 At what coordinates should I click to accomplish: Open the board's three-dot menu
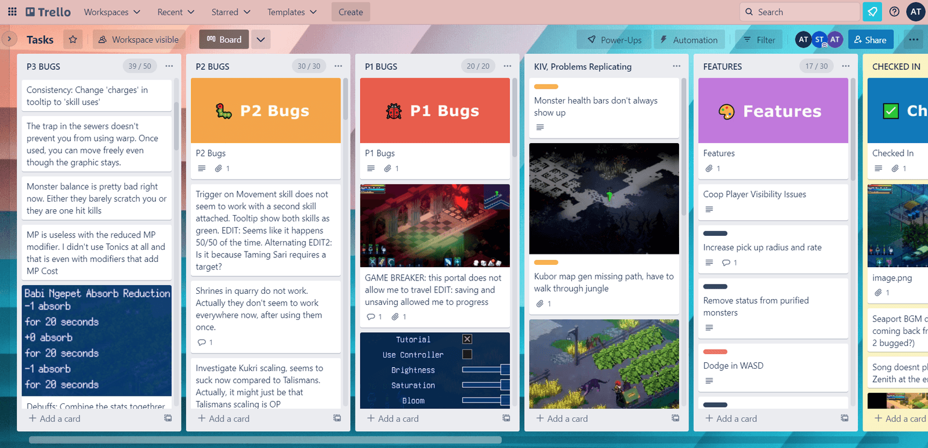913,39
